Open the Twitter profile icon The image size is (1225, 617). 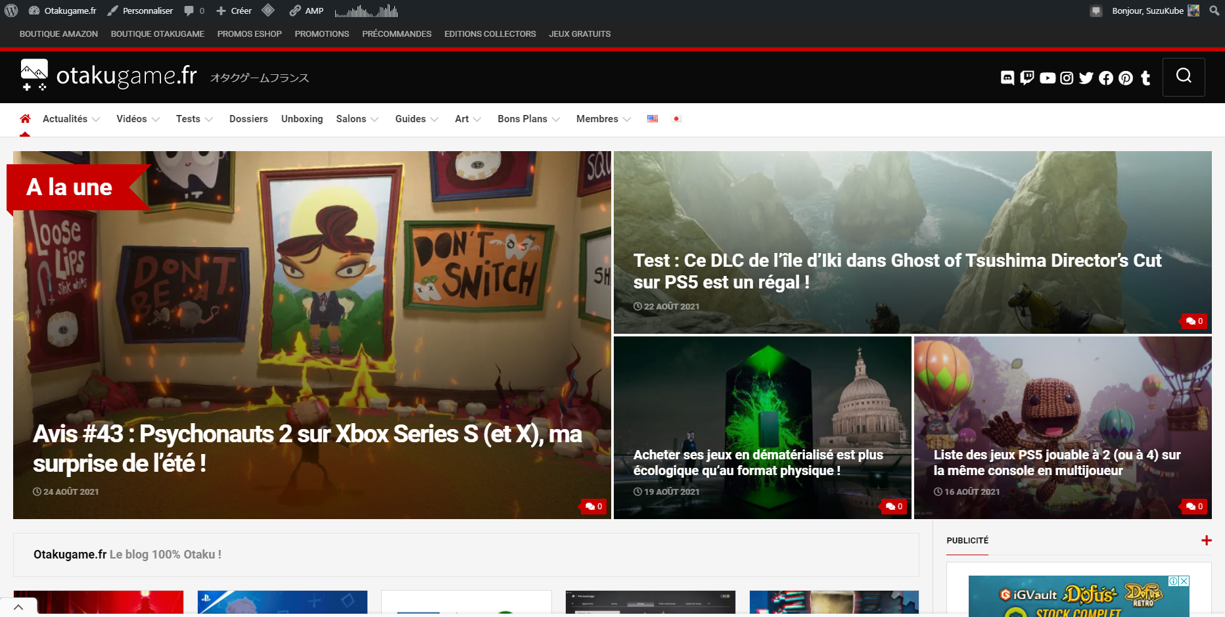(1086, 78)
